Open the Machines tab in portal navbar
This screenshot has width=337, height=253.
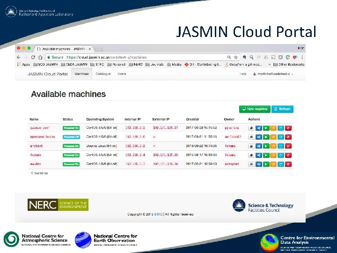(81, 74)
